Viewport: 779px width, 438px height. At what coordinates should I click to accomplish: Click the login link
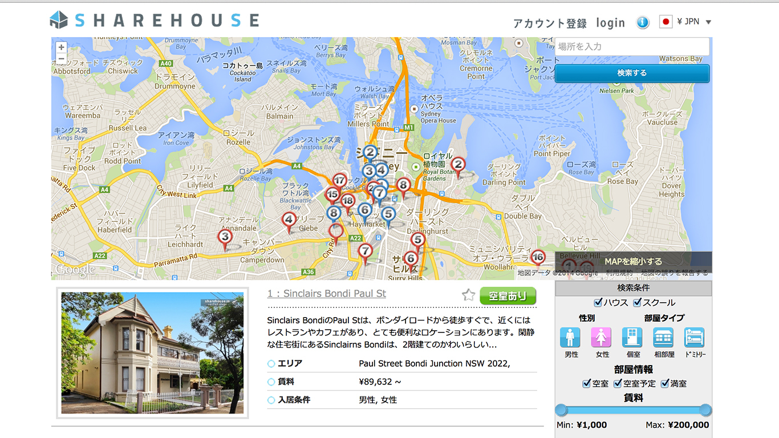(611, 23)
